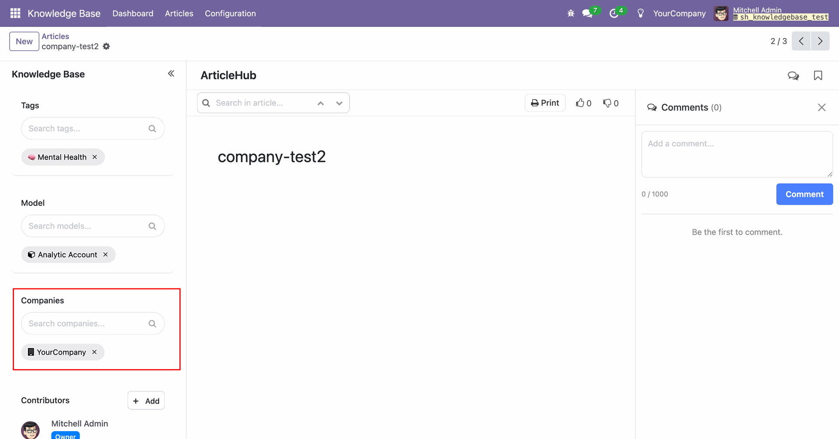Click the Print button
This screenshot has width=839, height=439.
545,103
